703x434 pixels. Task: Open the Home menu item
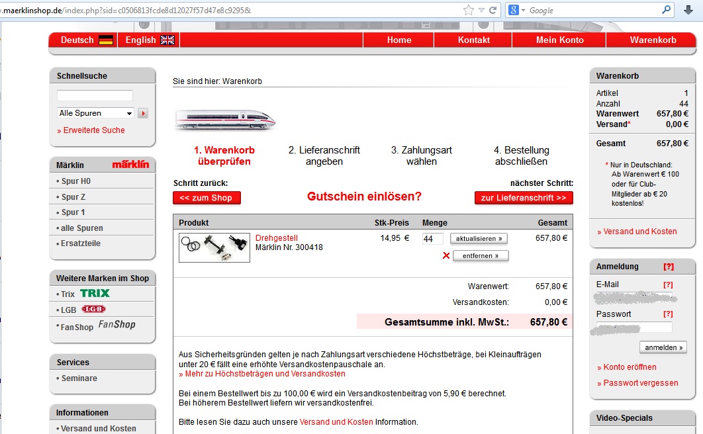point(399,40)
